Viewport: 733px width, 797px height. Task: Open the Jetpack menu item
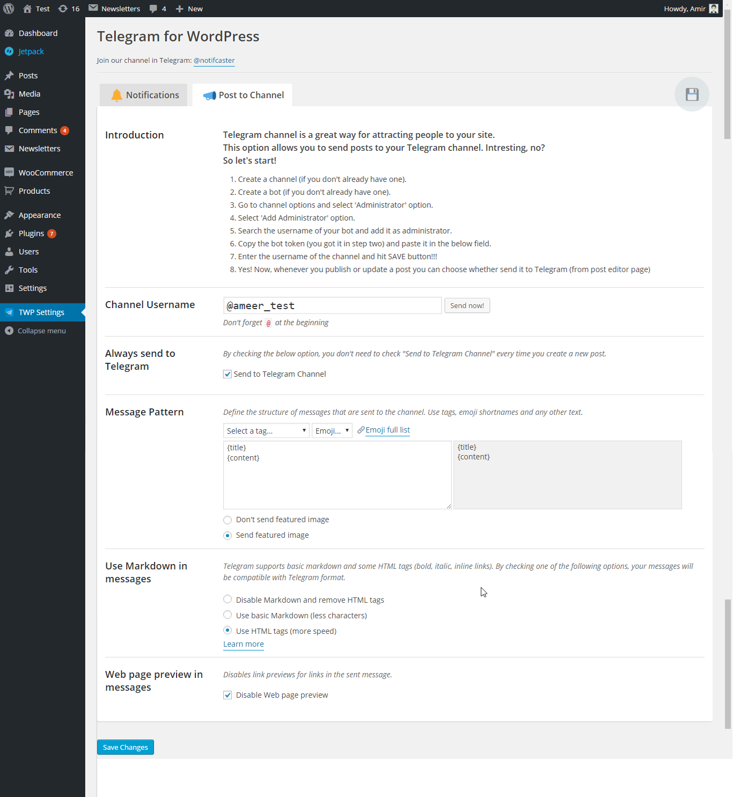coord(42,52)
